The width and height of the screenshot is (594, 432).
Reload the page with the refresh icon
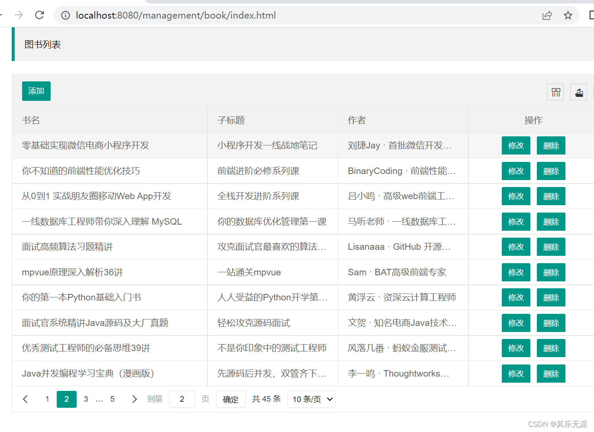coord(39,15)
